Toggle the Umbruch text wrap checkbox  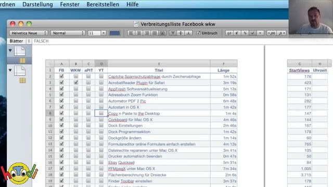[198, 33]
